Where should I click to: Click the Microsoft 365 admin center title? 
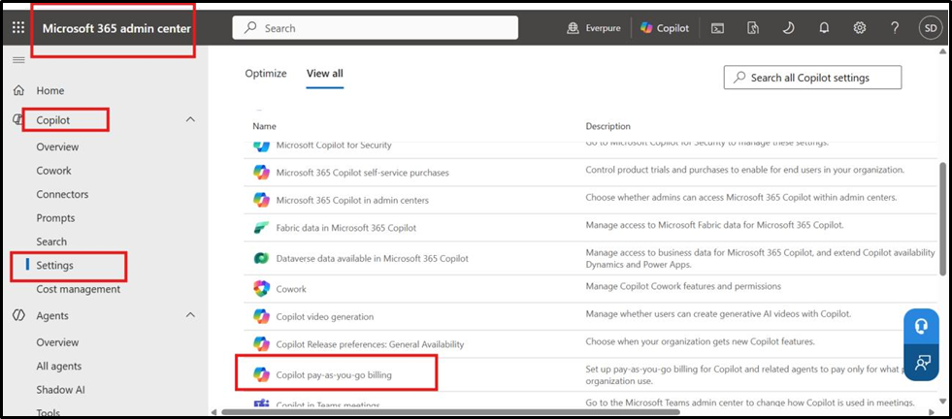pyautogui.click(x=116, y=28)
